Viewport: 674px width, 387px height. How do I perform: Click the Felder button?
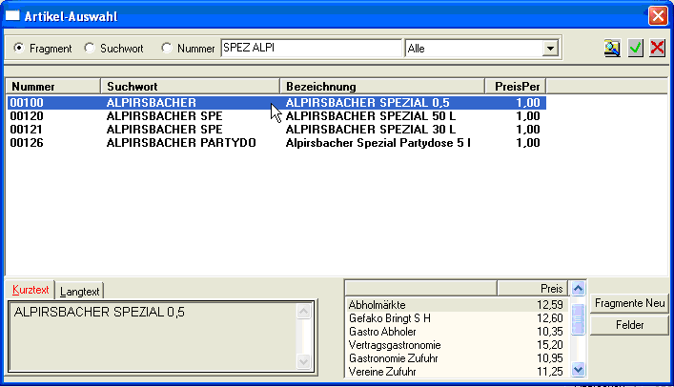click(629, 325)
